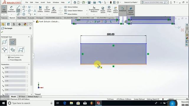Toggle Shaded Sketch Contours
This screenshot has height=106, width=189.
pos(131,11)
